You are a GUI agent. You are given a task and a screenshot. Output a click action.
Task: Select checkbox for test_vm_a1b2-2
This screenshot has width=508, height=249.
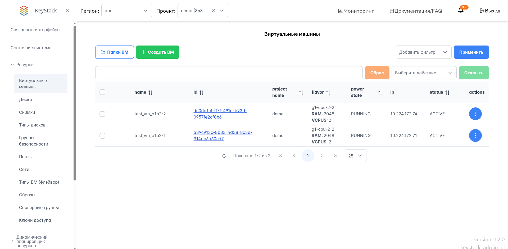pyautogui.click(x=102, y=114)
